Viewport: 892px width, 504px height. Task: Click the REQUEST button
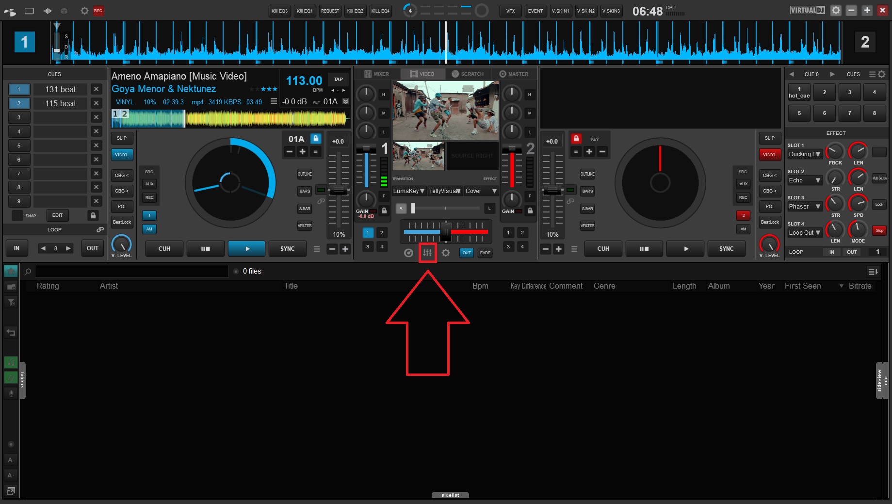[330, 11]
